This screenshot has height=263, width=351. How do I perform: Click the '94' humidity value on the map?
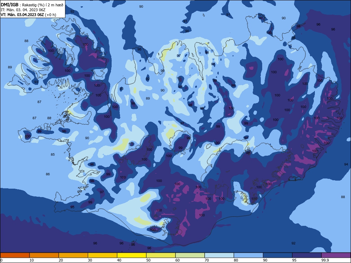pos(346,164)
